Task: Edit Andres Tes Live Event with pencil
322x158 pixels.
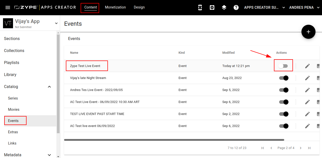Action: (x=307, y=90)
